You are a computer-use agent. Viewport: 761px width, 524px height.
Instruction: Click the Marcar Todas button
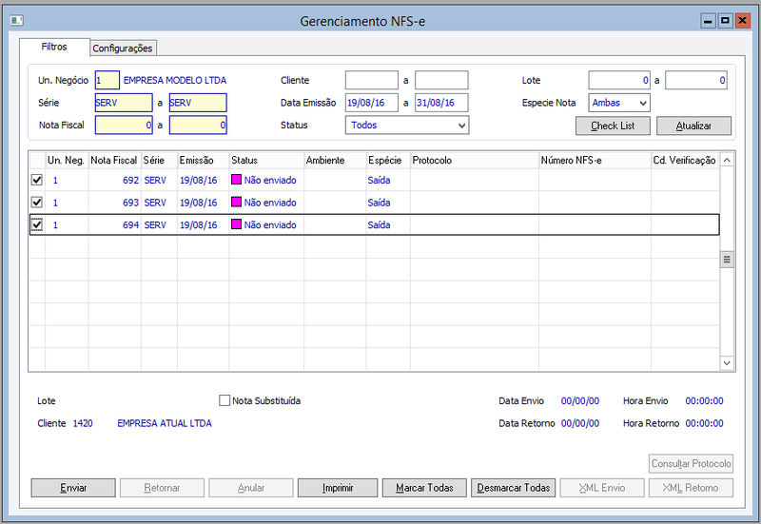424,488
